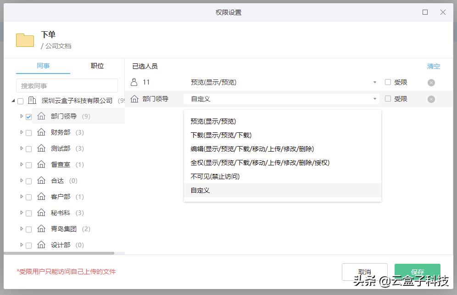This screenshot has width=457, height=295.
Task: Switch to the 同事 tab
Action: [x=43, y=66]
